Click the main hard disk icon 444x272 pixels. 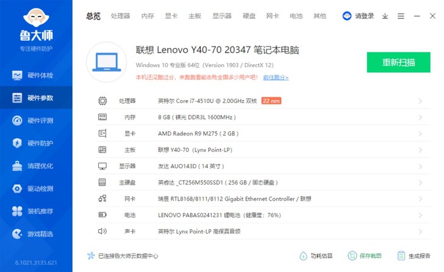[x=102, y=182]
